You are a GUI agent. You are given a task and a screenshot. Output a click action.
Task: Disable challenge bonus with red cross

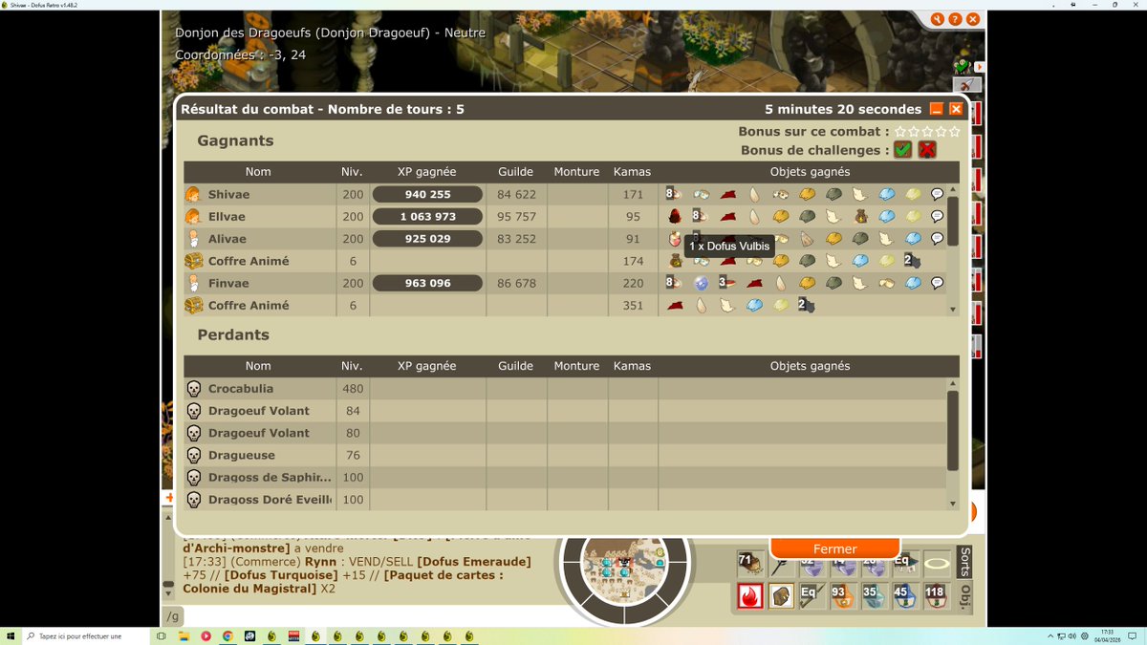(x=927, y=150)
